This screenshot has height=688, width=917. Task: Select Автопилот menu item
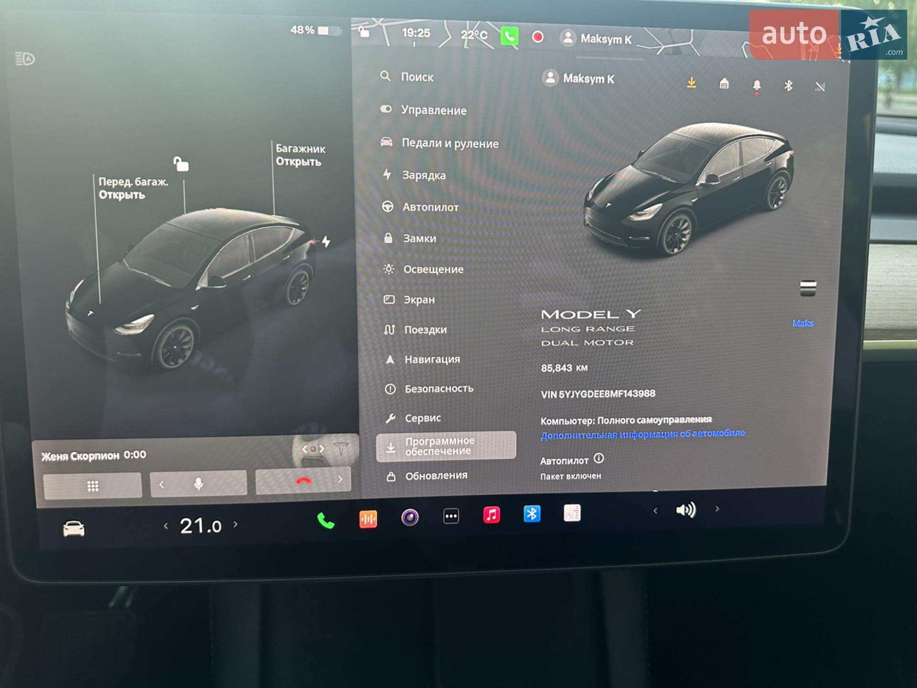(421, 207)
